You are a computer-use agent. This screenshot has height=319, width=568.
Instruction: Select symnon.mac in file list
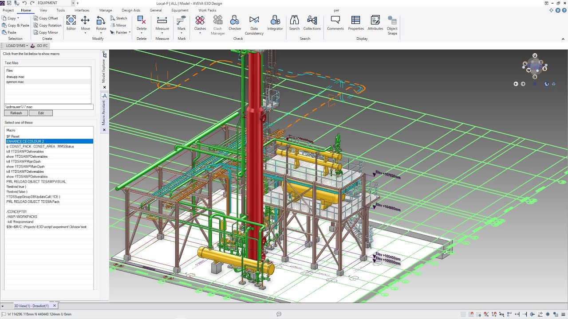48,82
